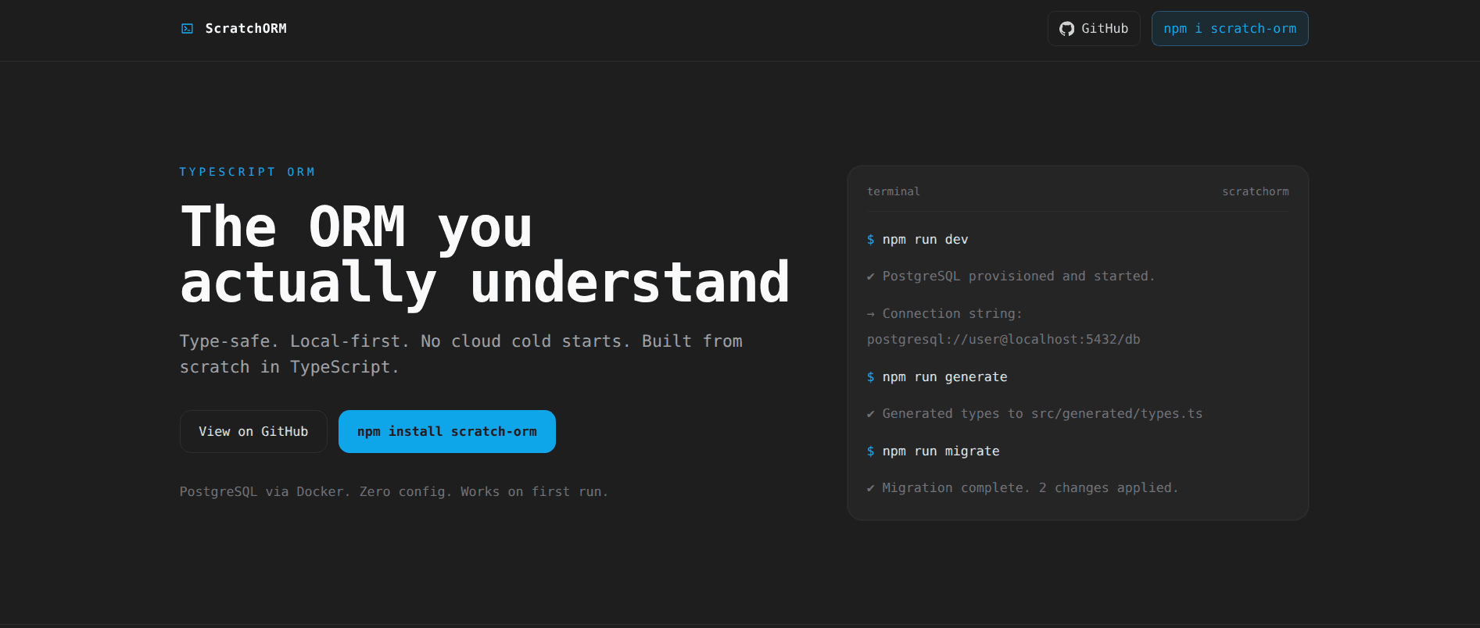Click the '$ npm run dev' command line

tap(917, 240)
